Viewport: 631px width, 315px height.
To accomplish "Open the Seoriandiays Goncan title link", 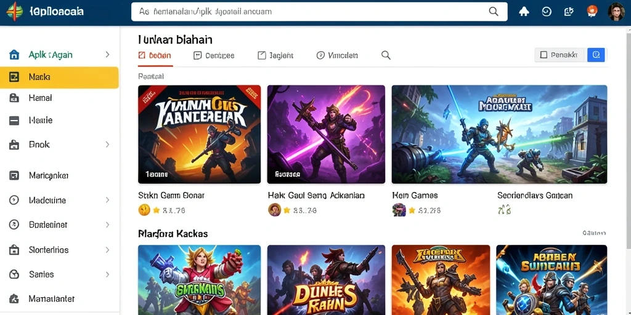I will pyautogui.click(x=535, y=196).
